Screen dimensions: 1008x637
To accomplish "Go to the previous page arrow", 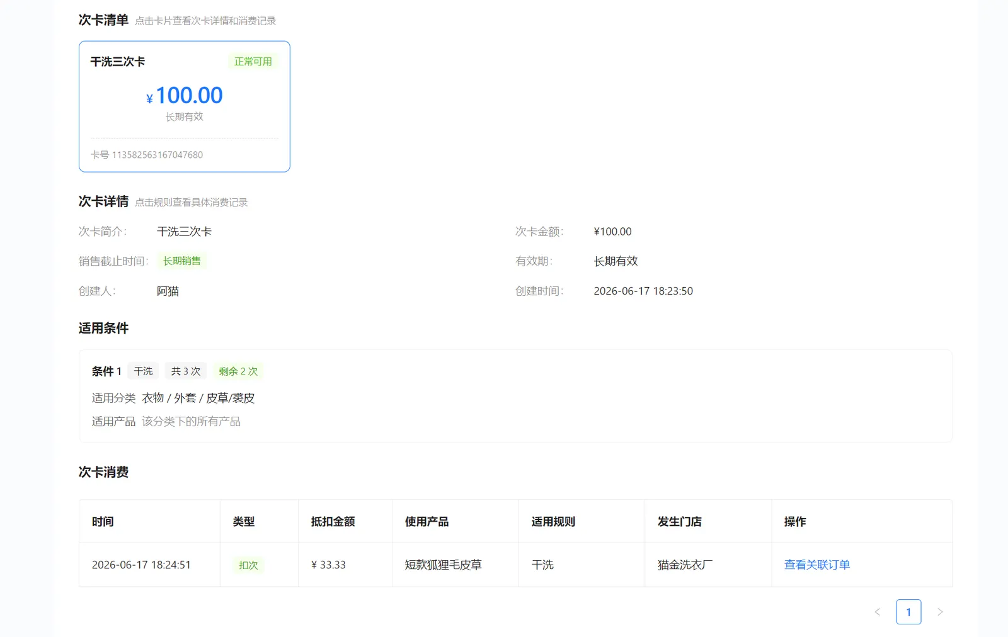I will 877,612.
